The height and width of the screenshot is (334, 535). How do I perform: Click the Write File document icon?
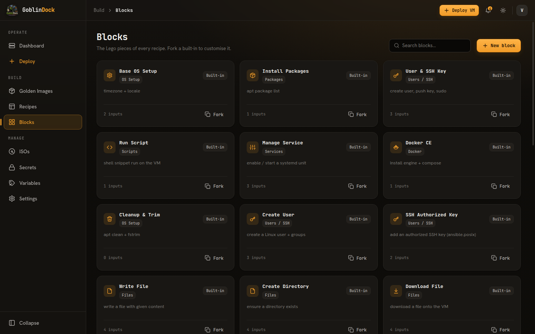click(110, 291)
